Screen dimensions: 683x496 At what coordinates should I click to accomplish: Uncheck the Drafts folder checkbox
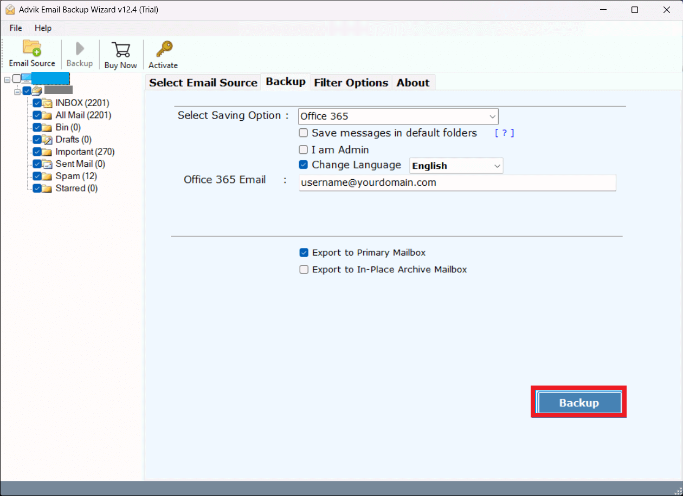37,140
